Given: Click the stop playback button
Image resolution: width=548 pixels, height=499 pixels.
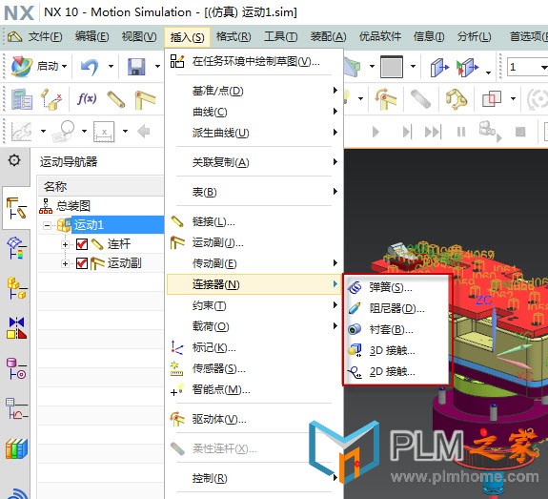Looking at the screenshot, I should 520,132.
